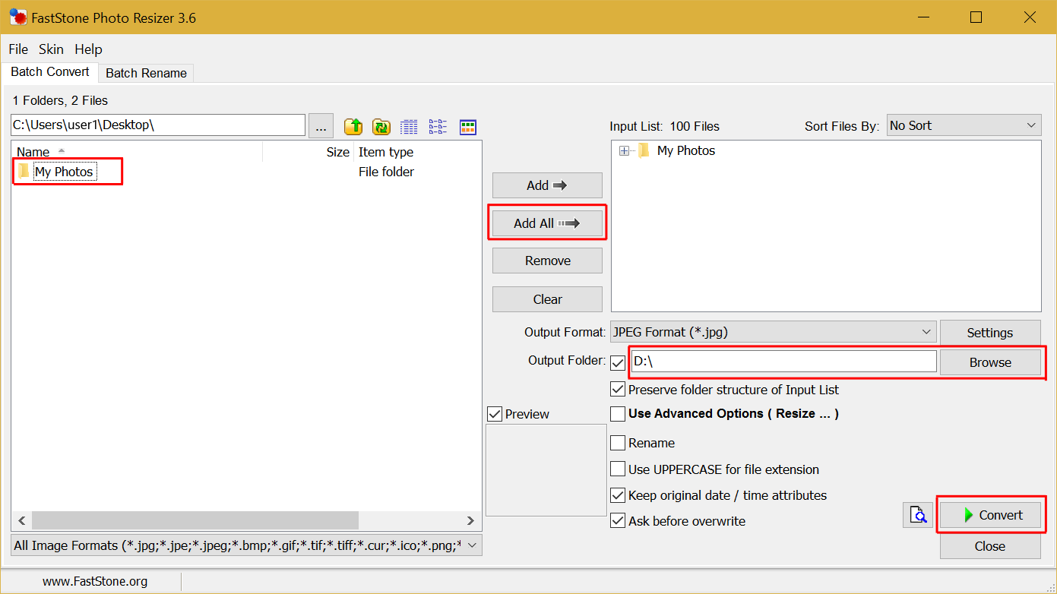Minimize the FastStone Photo Resizer window
The width and height of the screenshot is (1057, 594).
click(x=924, y=17)
